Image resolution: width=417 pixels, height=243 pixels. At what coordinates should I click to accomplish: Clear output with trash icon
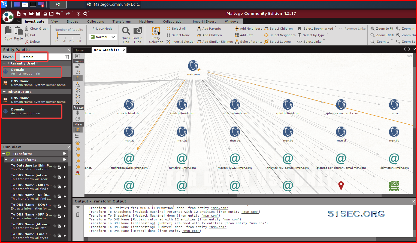(78, 214)
